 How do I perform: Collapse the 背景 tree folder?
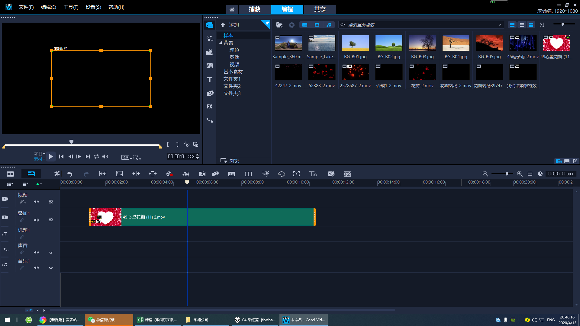coord(221,43)
